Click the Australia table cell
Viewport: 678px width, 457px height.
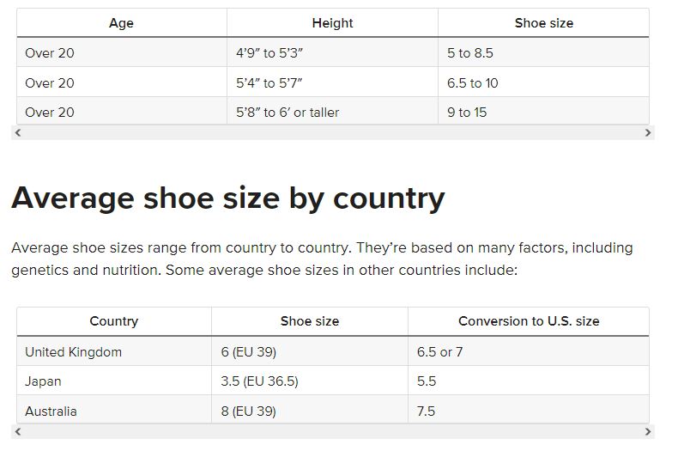51,411
